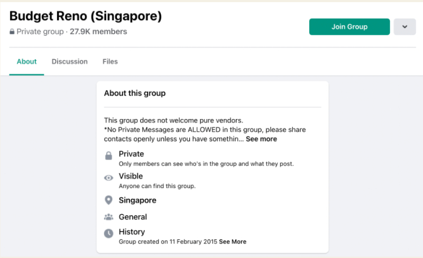The width and height of the screenshot is (423, 258).
Task: Click the eye icon next to Visible
Action: pyautogui.click(x=108, y=178)
